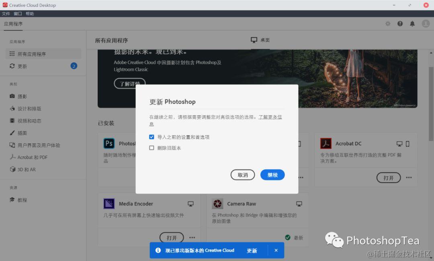Image resolution: width=434 pixels, height=261 pixels.
Task: Open notifications bell icon
Action: click(x=412, y=24)
